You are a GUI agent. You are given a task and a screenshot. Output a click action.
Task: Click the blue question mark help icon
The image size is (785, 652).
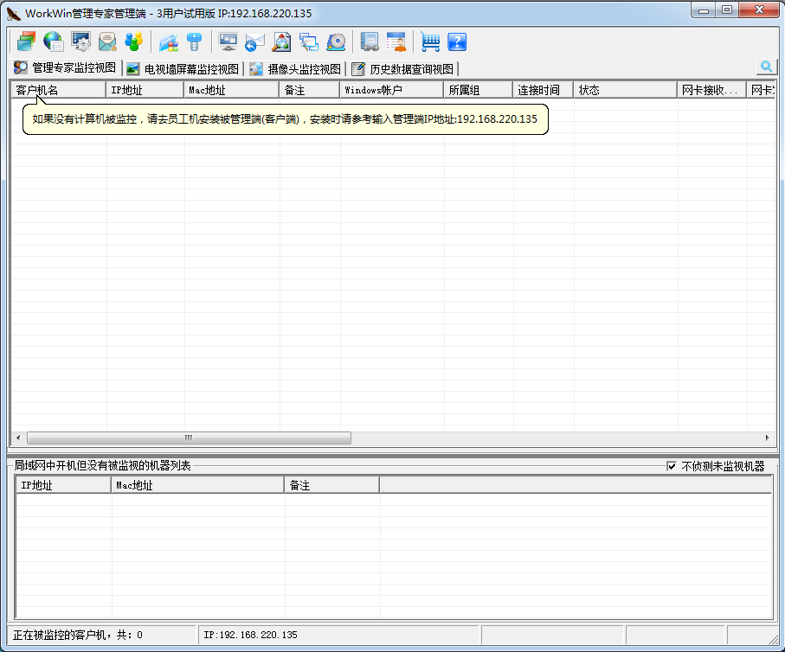457,42
